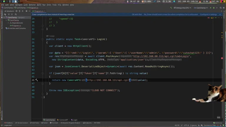This screenshot has width=226, height=127.
Task: Switch to workspace 2 in system bar
Action: click(x=9, y=1)
